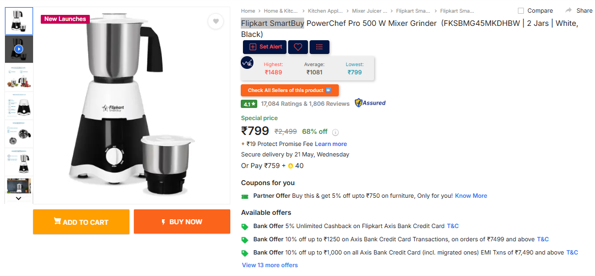Click the BUY NOW button
Viewport: 595px width, 276px height.
click(x=182, y=221)
